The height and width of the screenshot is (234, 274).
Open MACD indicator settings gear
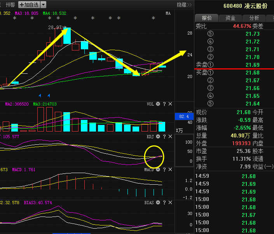[158, 170]
